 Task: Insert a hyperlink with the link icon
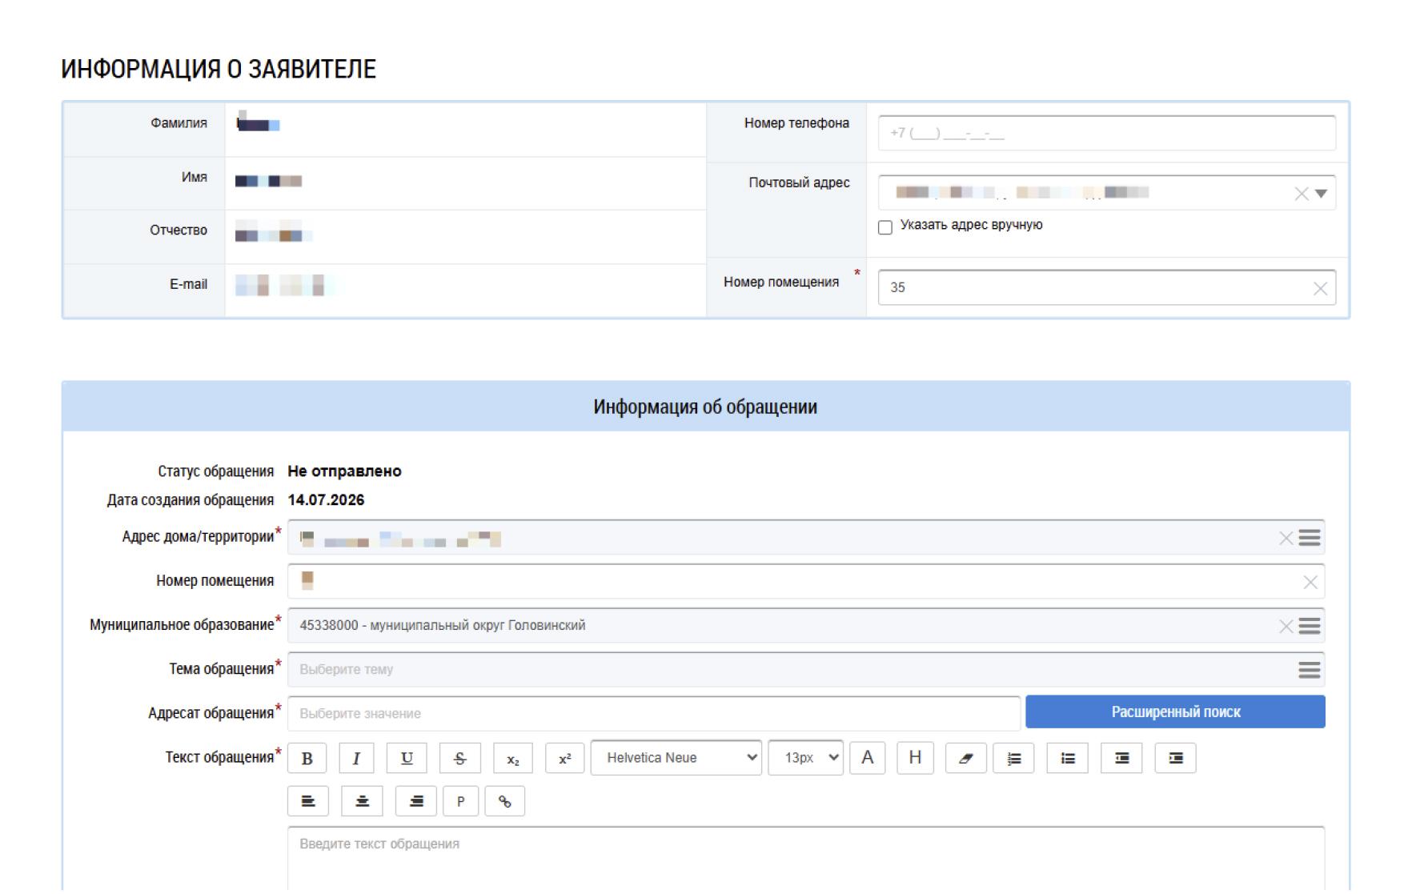click(505, 801)
